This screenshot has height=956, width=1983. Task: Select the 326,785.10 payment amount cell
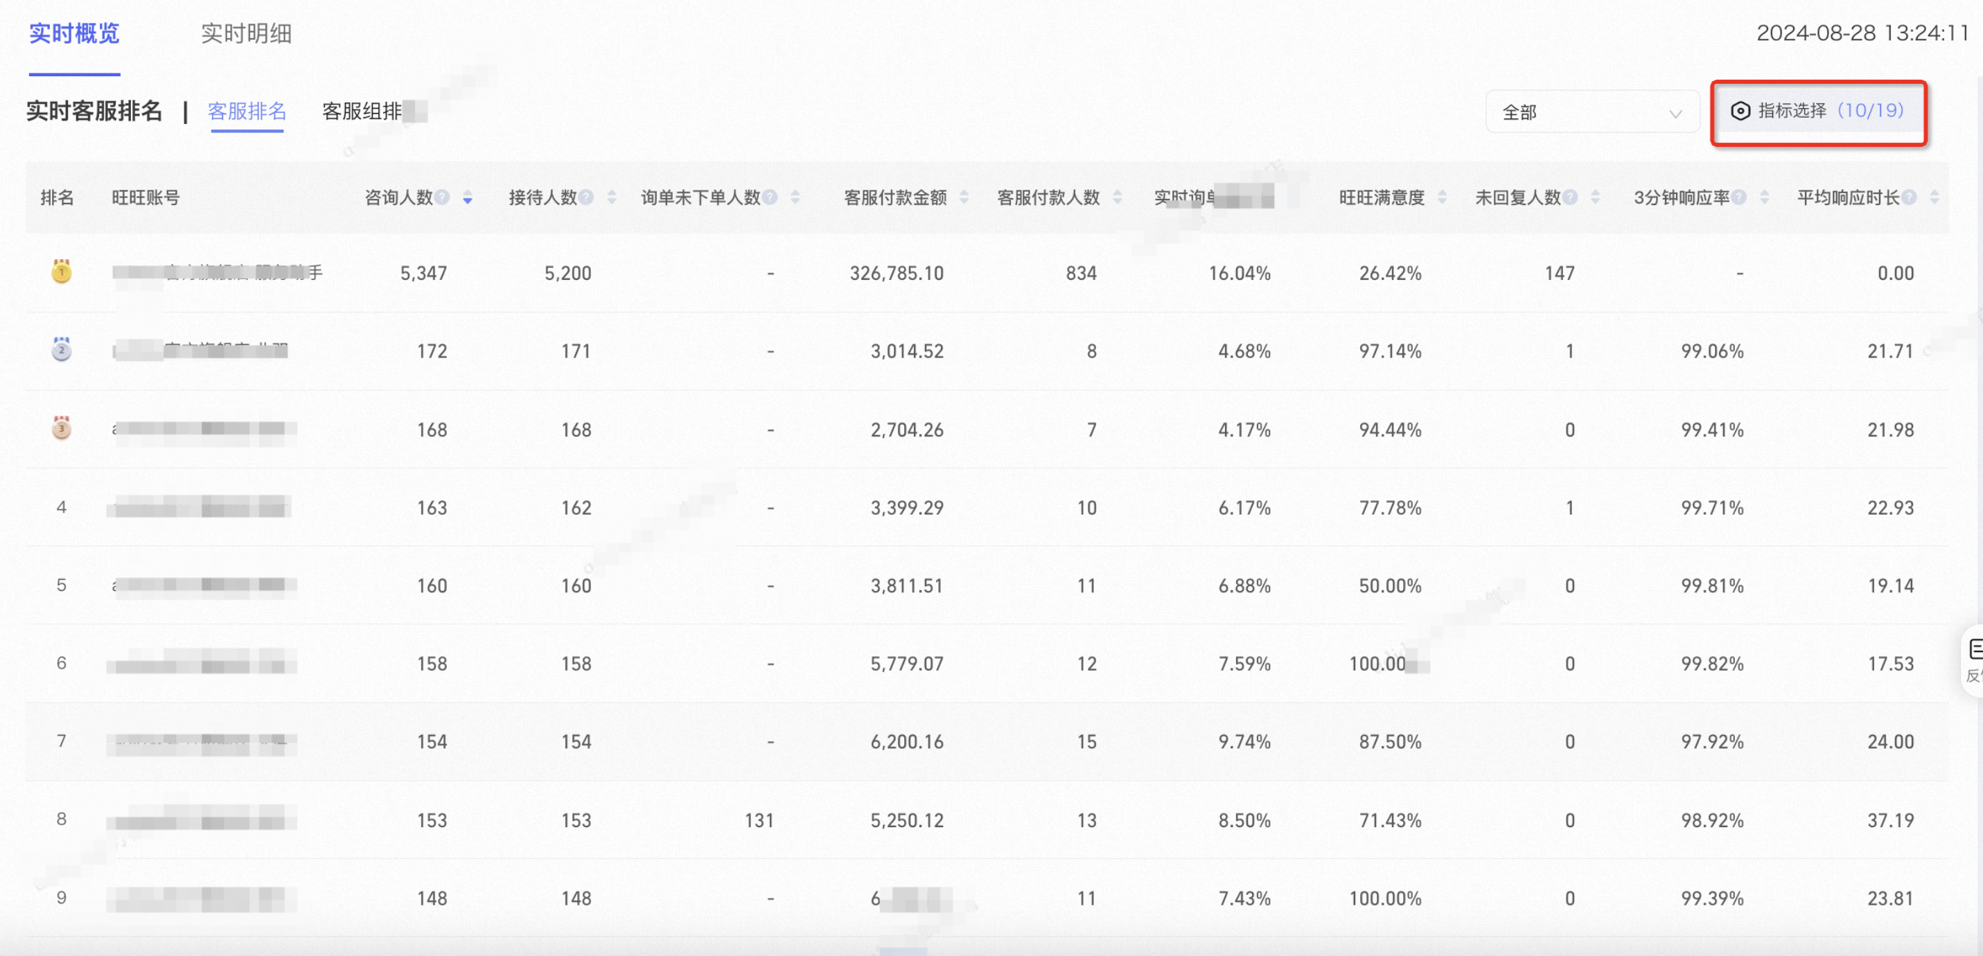(896, 273)
